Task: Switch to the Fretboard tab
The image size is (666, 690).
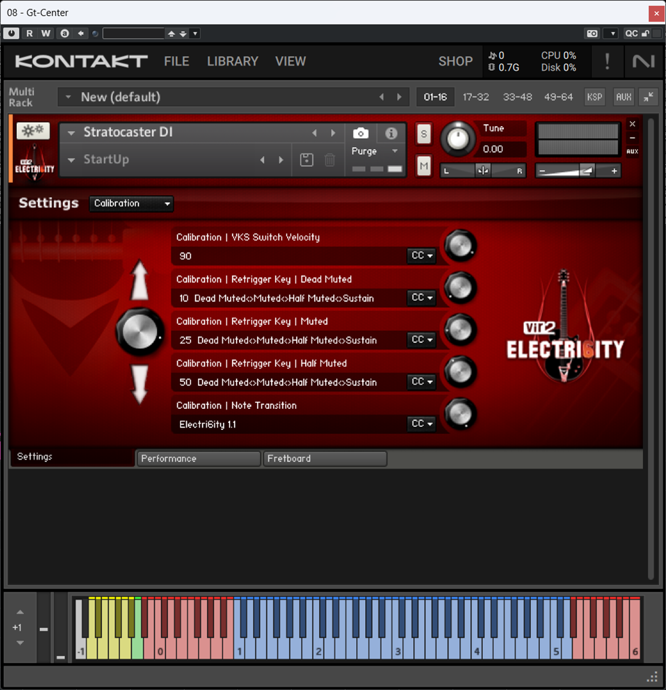Action: tap(325, 459)
